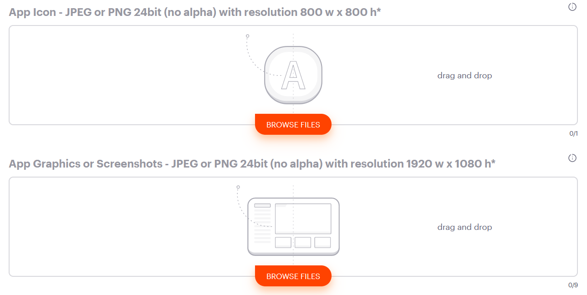Click the 0/9 file counter
This screenshot has height=295, width=587.
click(x=573, y=285)
